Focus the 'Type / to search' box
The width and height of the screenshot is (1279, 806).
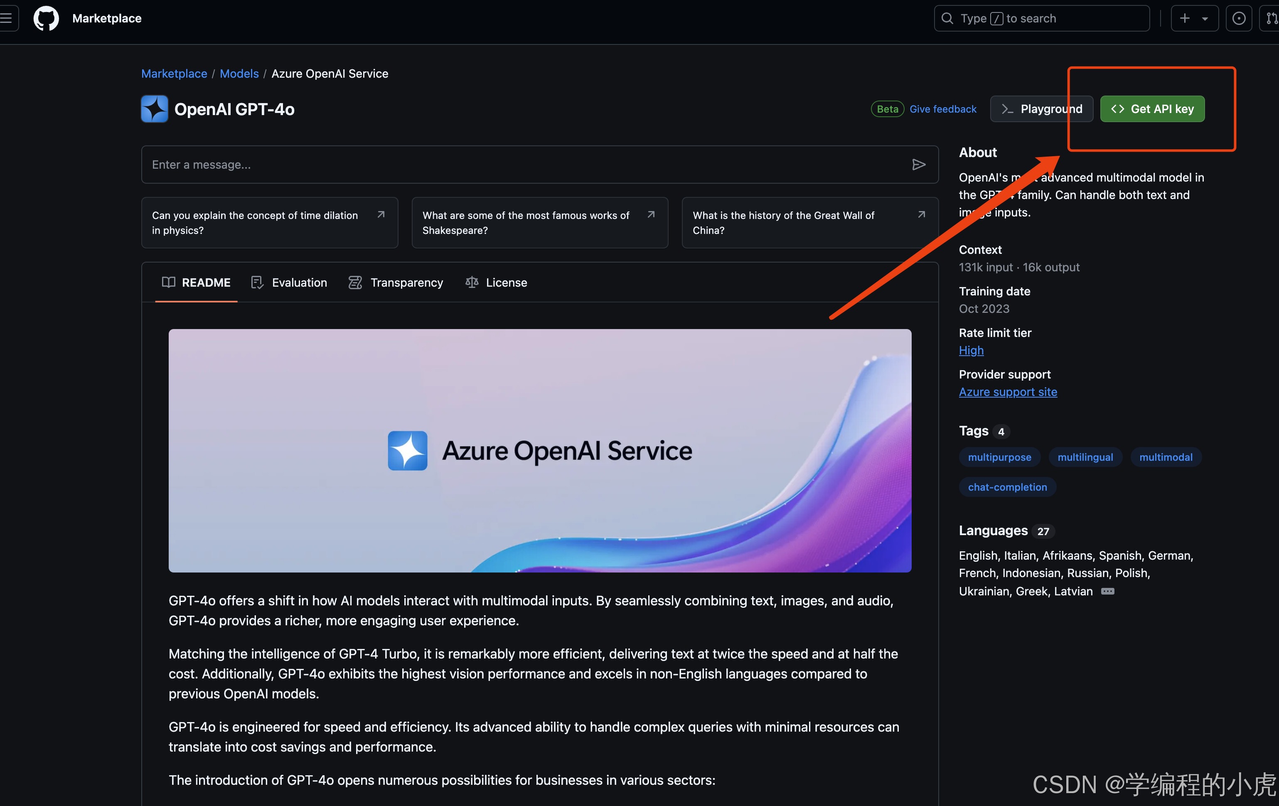pos(1042,18)
